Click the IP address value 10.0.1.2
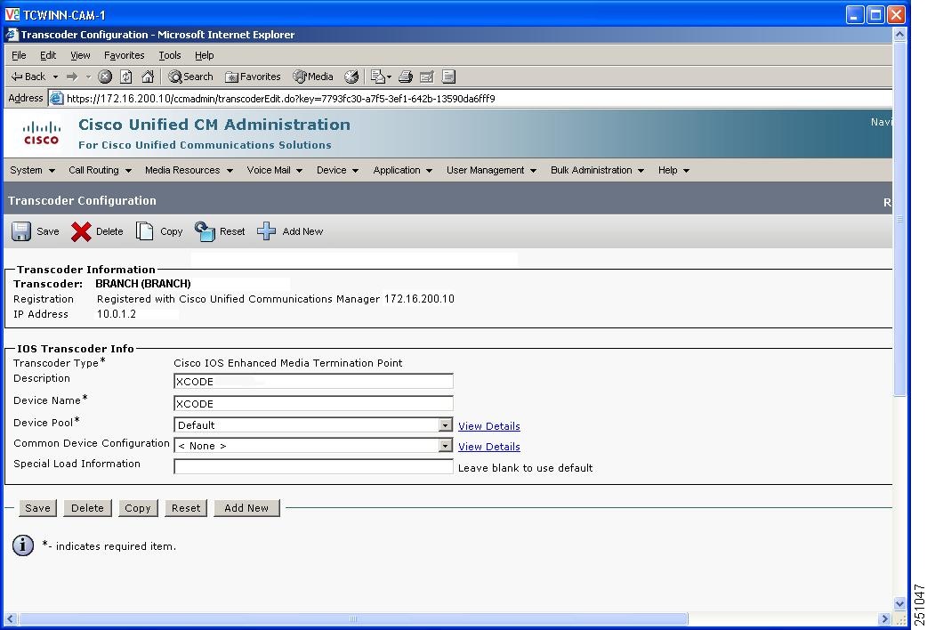Viewport: 927px width, 630px height. pyautogui.click(x=117, y=313)
